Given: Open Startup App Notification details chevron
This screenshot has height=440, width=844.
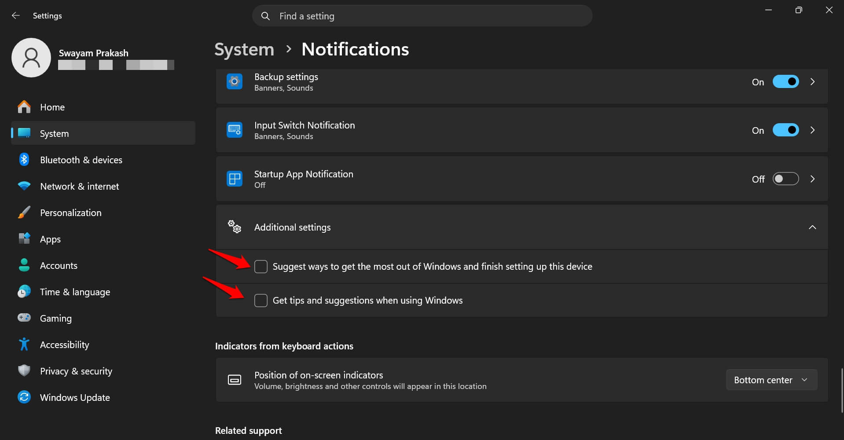Looking at the screenshot, I should click(812, 179).
